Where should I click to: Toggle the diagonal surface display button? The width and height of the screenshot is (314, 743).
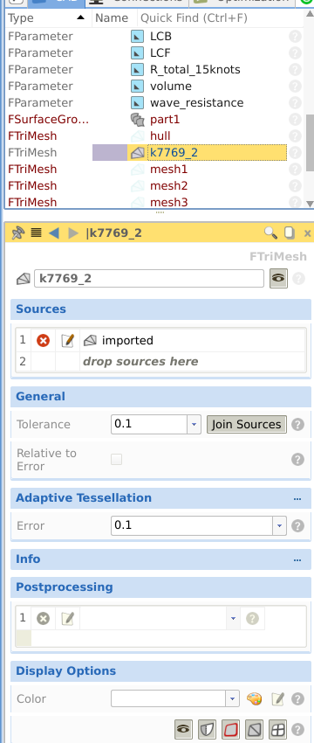click(254, 730)
